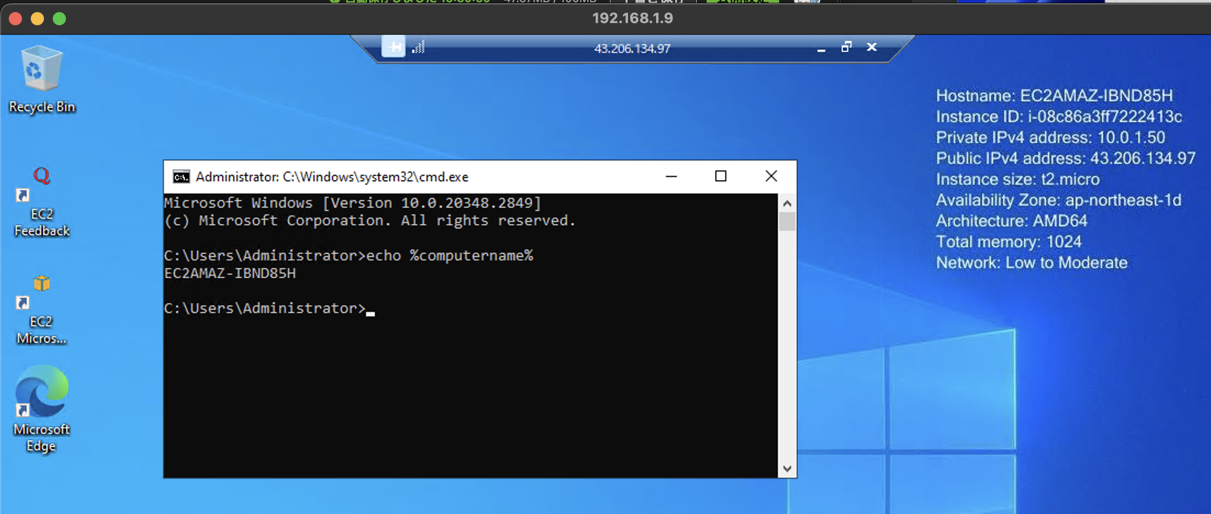
Task: Minimize the cmd.exe window
Action: (671, 176)
